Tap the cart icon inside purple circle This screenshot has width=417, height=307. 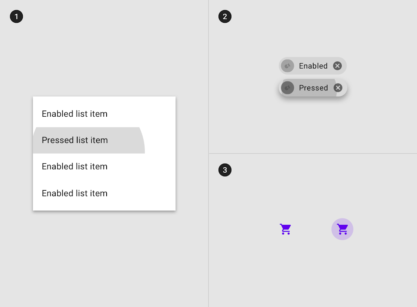pos(342,229)
